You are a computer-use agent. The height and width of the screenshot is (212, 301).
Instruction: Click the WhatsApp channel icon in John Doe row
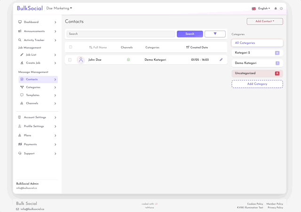click(128, 60)
